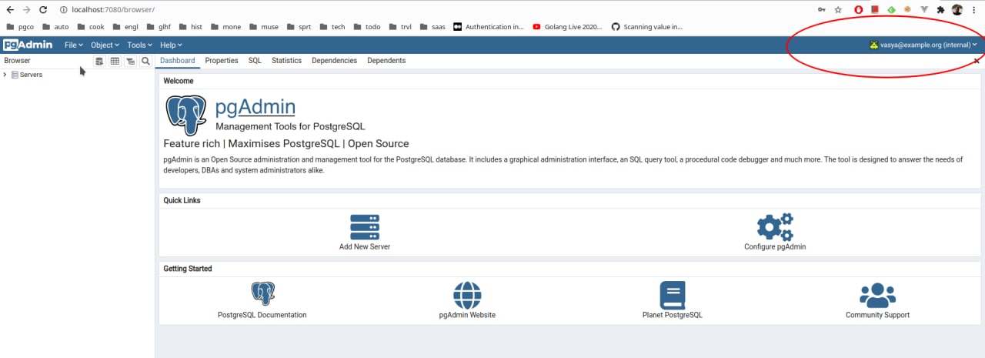985x358 pixels.
Task: Click the browser Back arrow
Action: (10, 10)
